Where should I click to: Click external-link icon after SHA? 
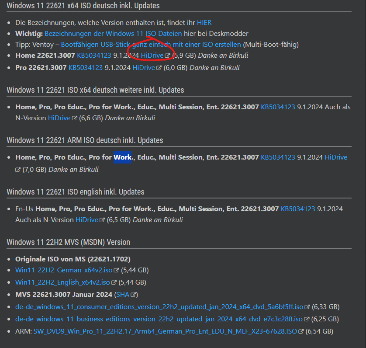point(133,295)
